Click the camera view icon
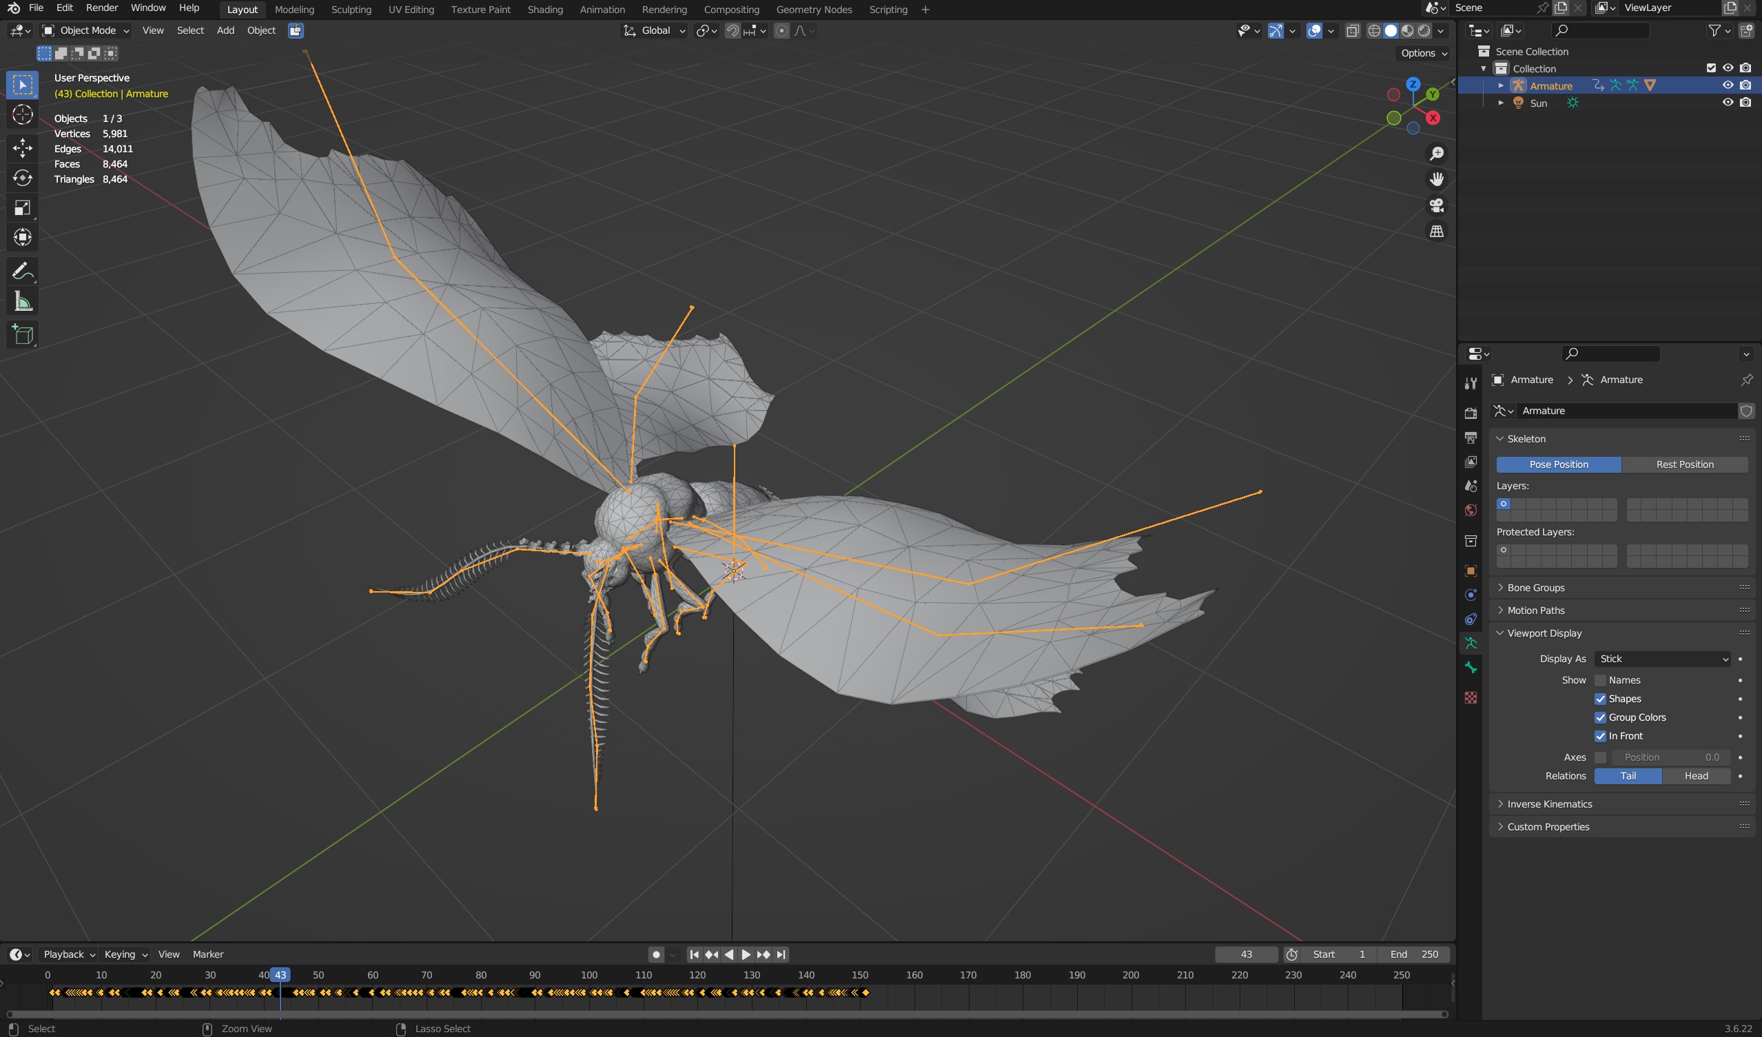Viewport: 1762px width, 1037px height. [1436, 205]
